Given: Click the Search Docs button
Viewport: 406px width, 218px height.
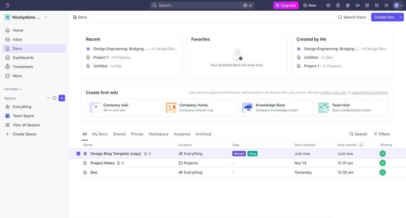Looking at the screenshot, I should (352, 17).
